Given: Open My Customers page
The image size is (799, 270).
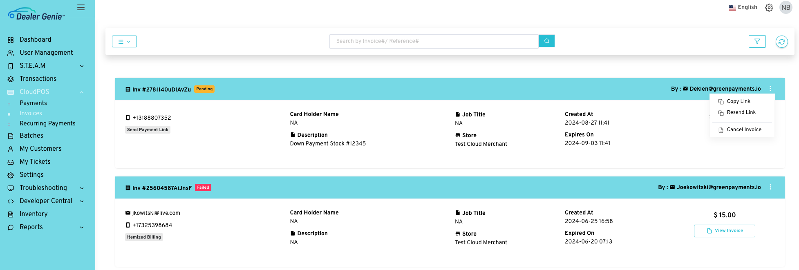Looking at the screenshot, I should tap(40, 149).
